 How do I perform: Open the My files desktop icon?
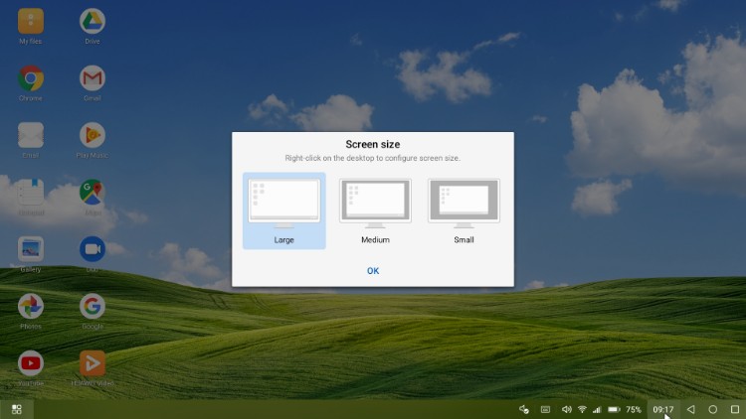click(31, 21)
